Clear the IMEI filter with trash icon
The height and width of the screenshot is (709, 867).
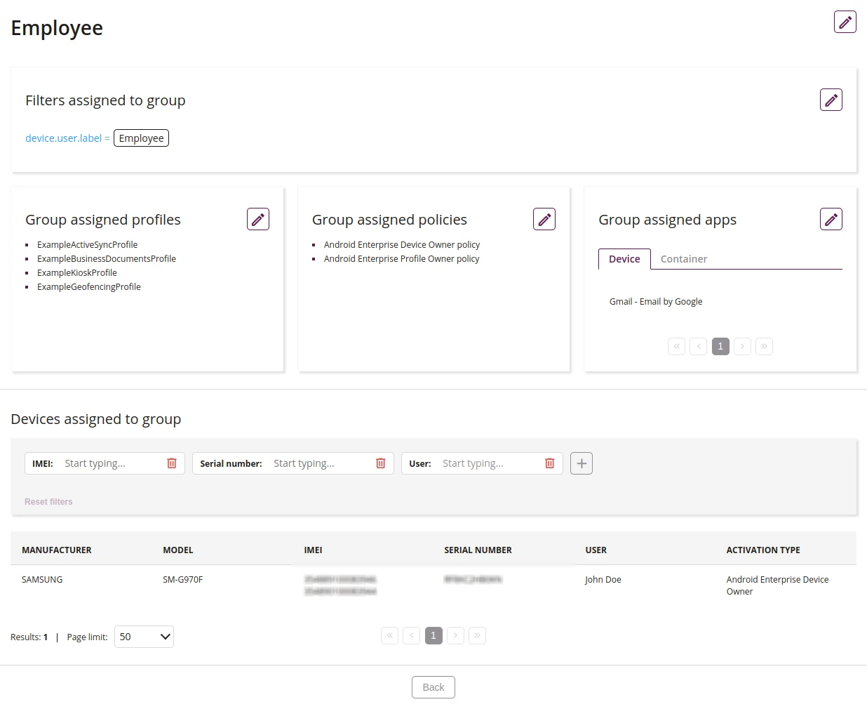tap(172, 463)
